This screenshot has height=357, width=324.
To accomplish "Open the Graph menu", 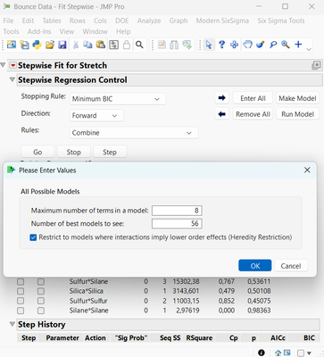I will point(179,21).
